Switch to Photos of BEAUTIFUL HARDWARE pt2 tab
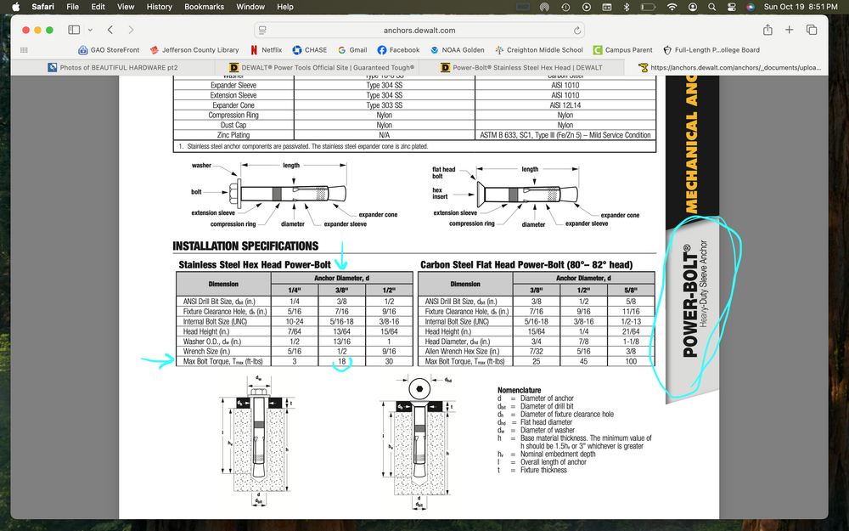Screen dimensions: 849x531 [x=113, y=68]
